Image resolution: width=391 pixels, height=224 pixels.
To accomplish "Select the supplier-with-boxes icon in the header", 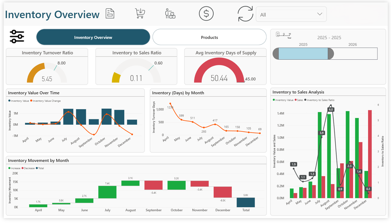I will click(170, 14).
